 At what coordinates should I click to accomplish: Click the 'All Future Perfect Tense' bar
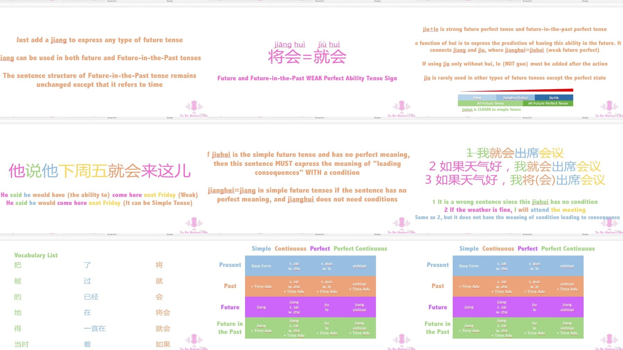pyautogui.click(x=548, y=103)
